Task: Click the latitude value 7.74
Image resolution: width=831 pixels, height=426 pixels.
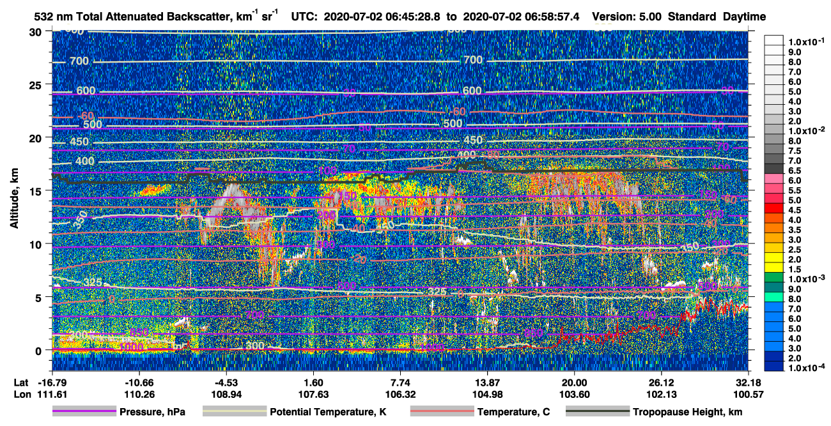Action: tap(400, 382)
